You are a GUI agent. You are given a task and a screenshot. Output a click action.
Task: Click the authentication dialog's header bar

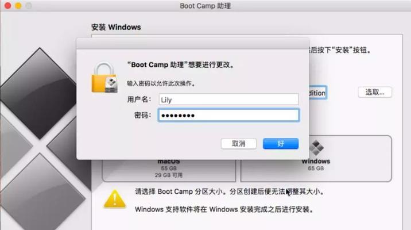tap(193, 43)
